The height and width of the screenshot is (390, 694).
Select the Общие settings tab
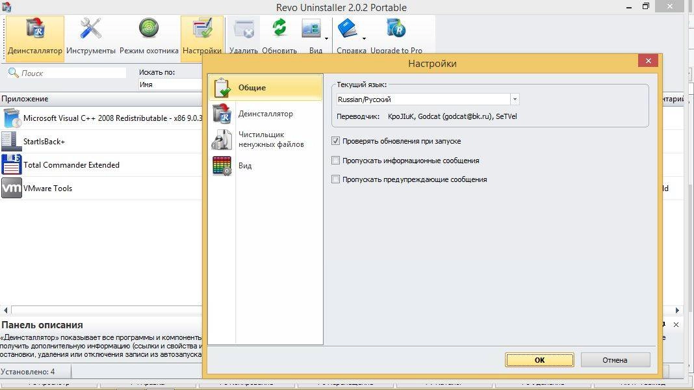(x=266, y=88)
